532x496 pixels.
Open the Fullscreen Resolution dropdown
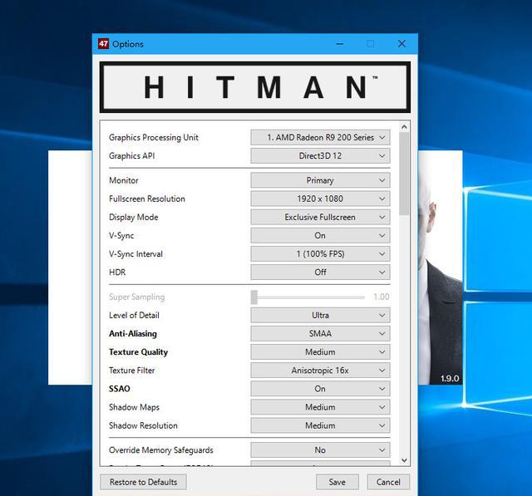pos(320,199)
